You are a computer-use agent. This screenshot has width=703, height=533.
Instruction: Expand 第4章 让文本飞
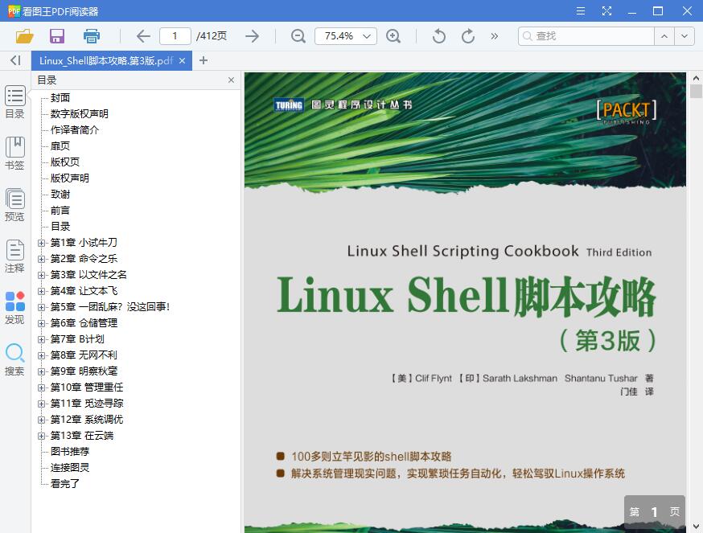(x=41, y=291)
